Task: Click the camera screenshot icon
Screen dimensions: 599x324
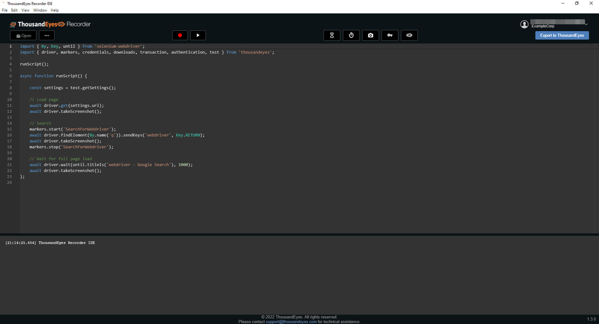Action: 370,35
